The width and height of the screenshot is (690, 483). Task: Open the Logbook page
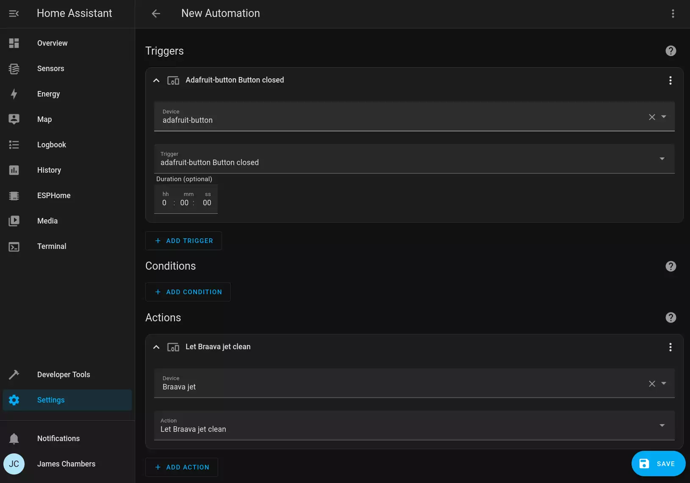tap(67, 145)
